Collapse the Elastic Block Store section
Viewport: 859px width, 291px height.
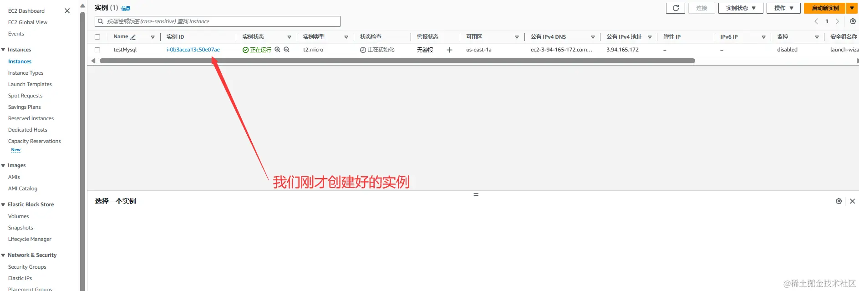[x=3, y=204]
